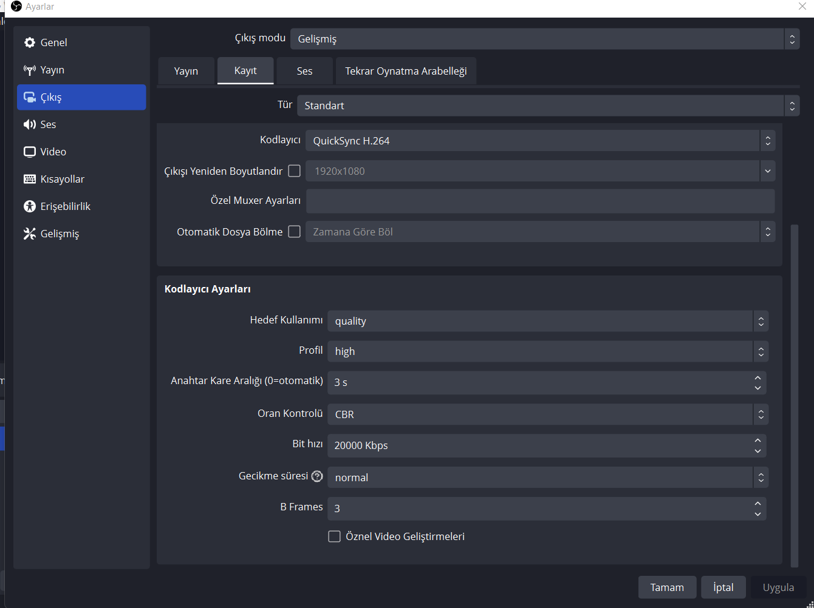The image size is (814, 608).
Task: Expand the 1920x1080 resolution dropdown
Action: click(541, 171)
